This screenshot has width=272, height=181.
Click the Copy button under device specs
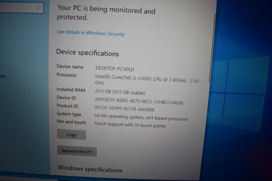(71, 134)
